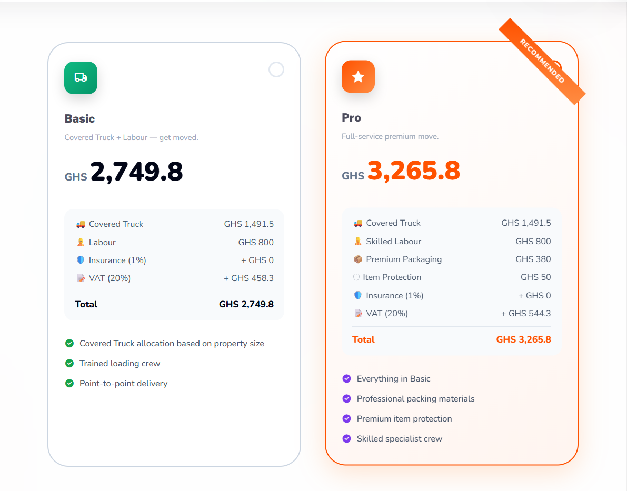Click the Pro Total GHS 3,265.8 row
Screen dimensions: 627x491
(452, 339)
